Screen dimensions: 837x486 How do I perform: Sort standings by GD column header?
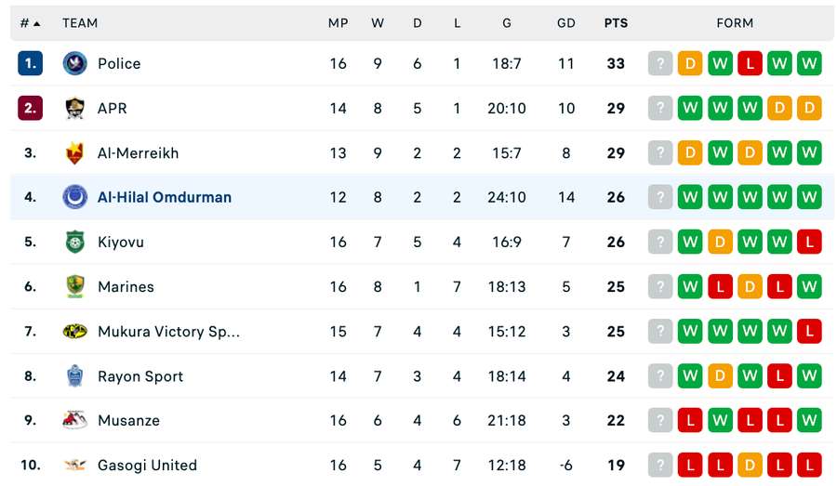[565, 23]
